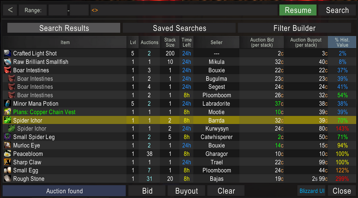Image resolution: width=358 pixels, height=198 pixels.
Task: Open the Filter Builder tab
Action: (x=294, y=28)
